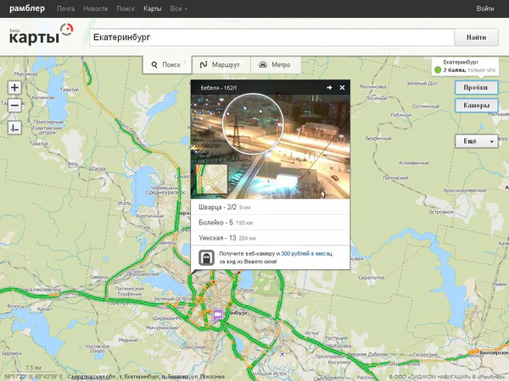509x381 pixels.
Task: Open the Все dropdown in top bar
Action: click(179, 8)
